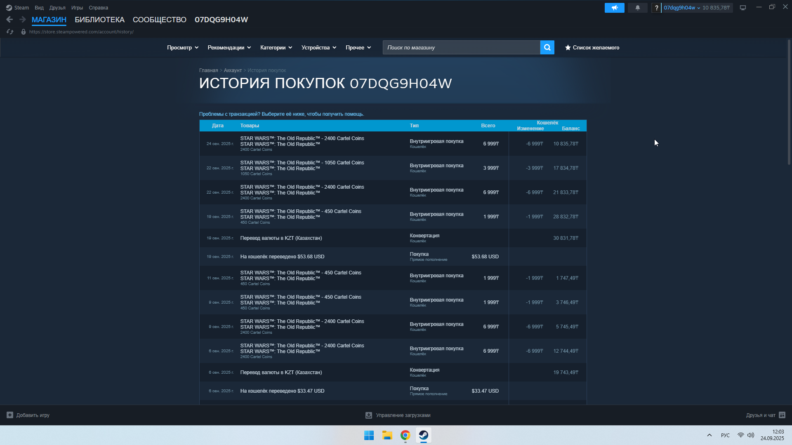The height and width of the screenshot is (445, 792).
Task: Open Windows Start menu
Action: coord(369,435)
